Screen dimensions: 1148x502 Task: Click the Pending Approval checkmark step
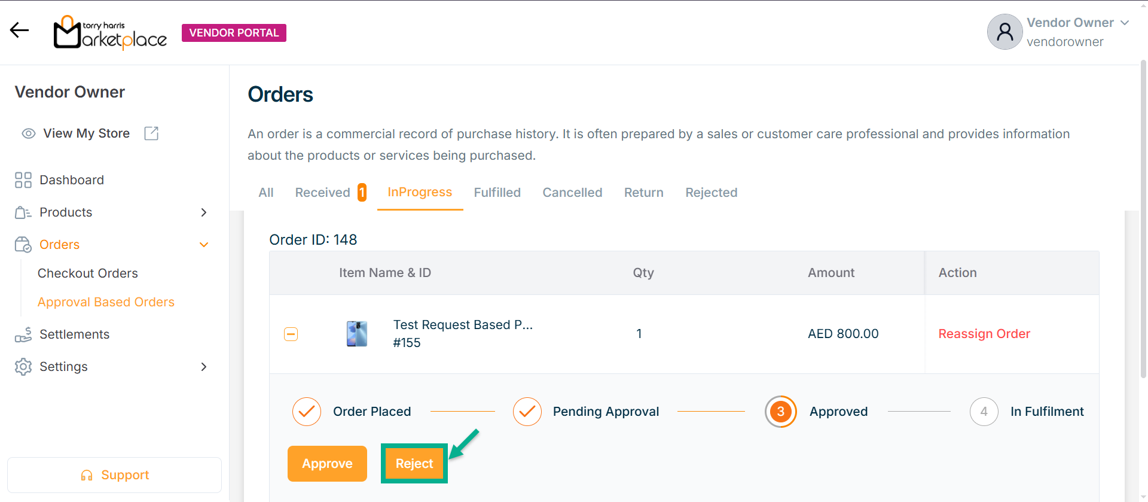[527, 412]
